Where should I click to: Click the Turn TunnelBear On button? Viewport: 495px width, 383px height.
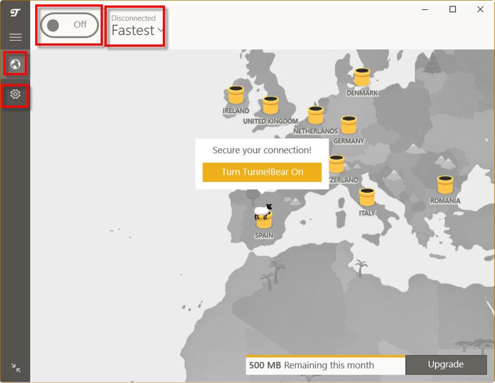pos(262,172)
